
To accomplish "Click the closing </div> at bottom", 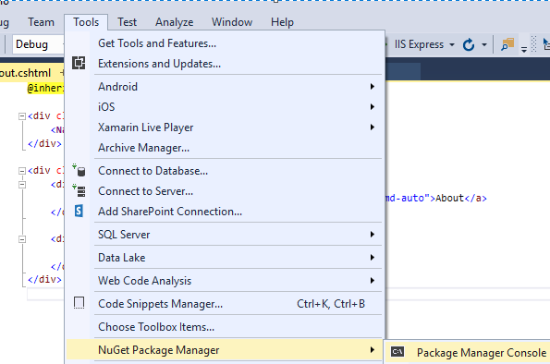I will (44, 280).
